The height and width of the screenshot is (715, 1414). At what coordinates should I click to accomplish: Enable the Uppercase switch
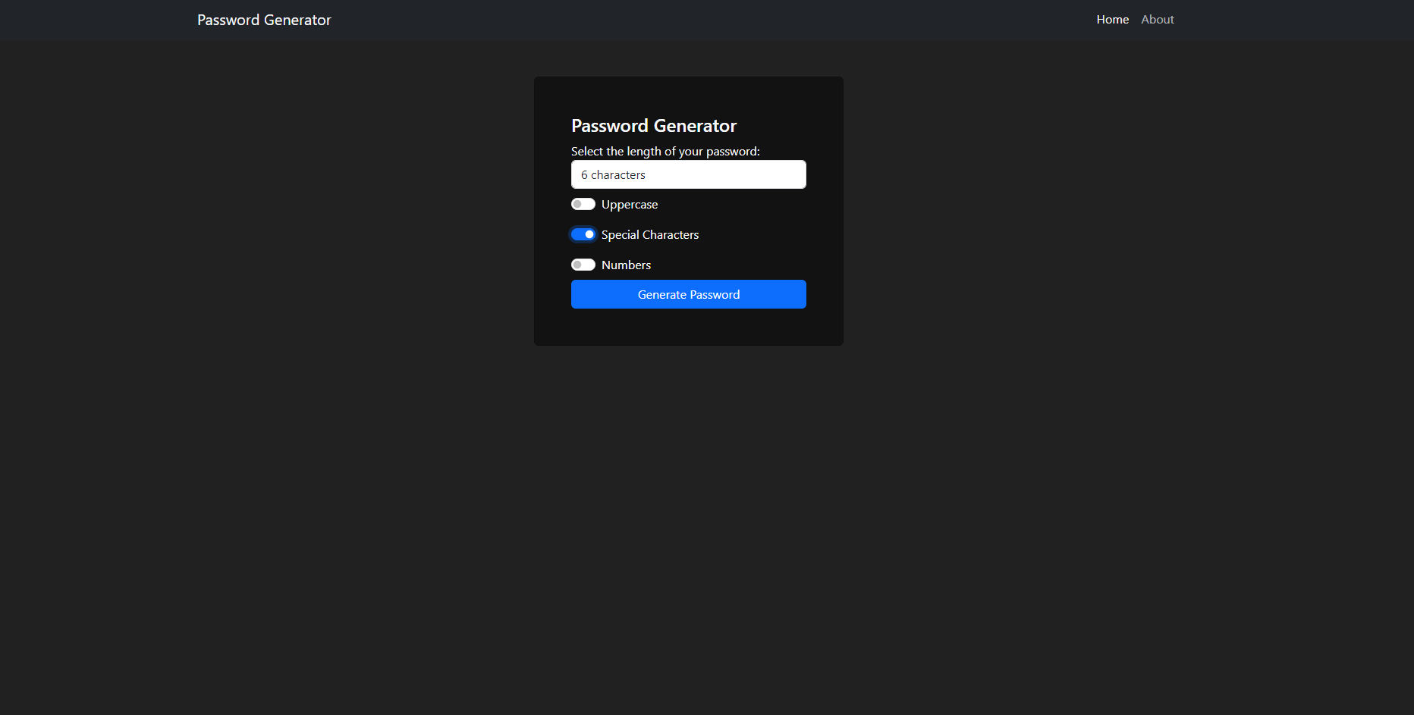click(x=583, y=204)
